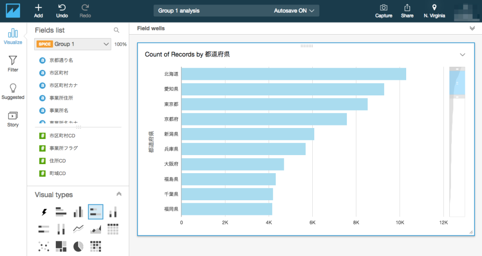Click the Group 1 analysis name field
482x256 pixels.
pyautogui.click(x=179, y=11)
